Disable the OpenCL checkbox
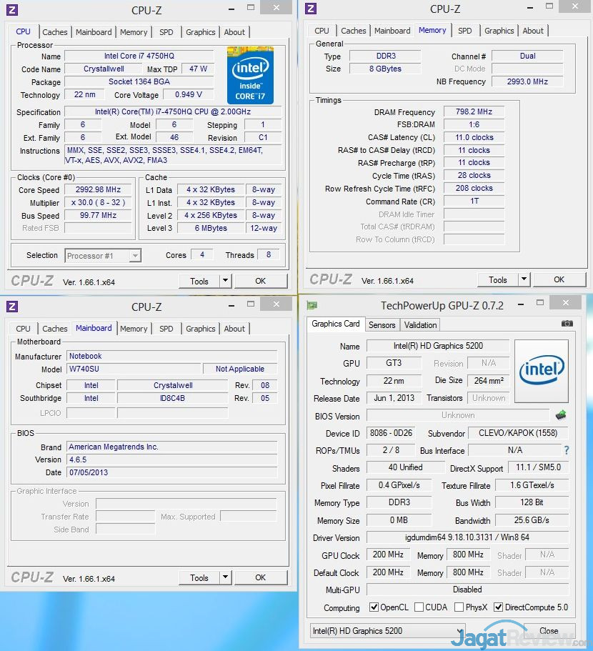Viewport: 593px width, 651px height. click(x=374, y=607)
